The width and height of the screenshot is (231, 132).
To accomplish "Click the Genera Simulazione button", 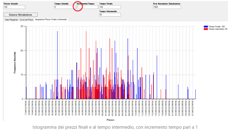I will (x=21, y=14).
